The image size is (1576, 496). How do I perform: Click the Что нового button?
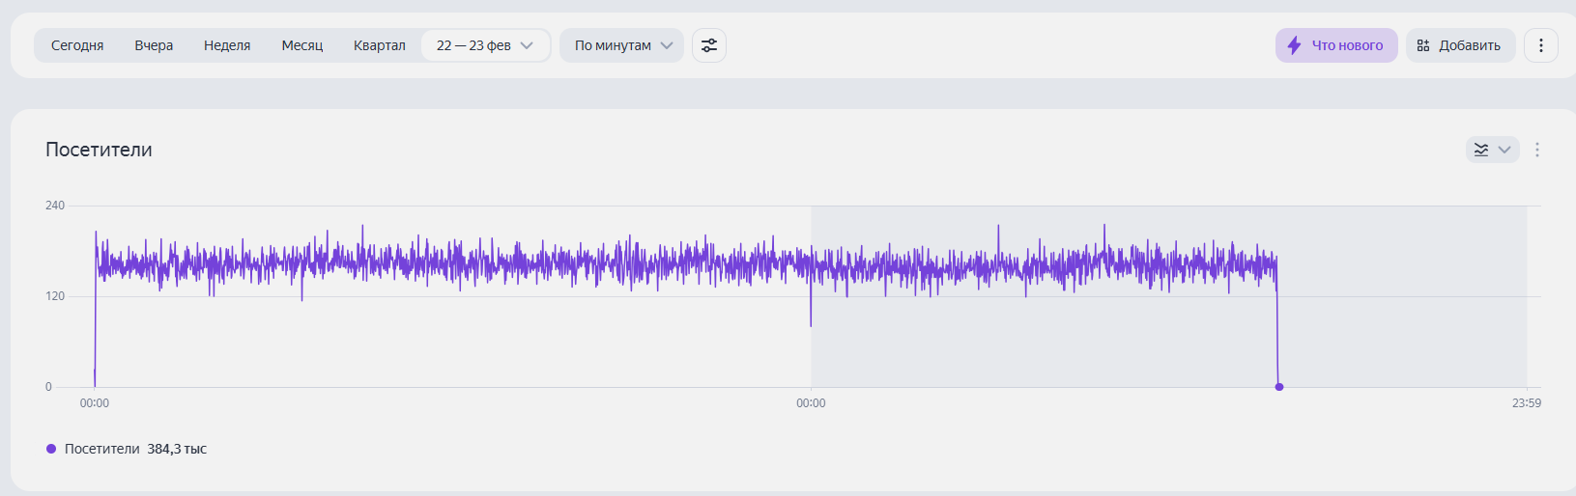(x=1336, y=45)
